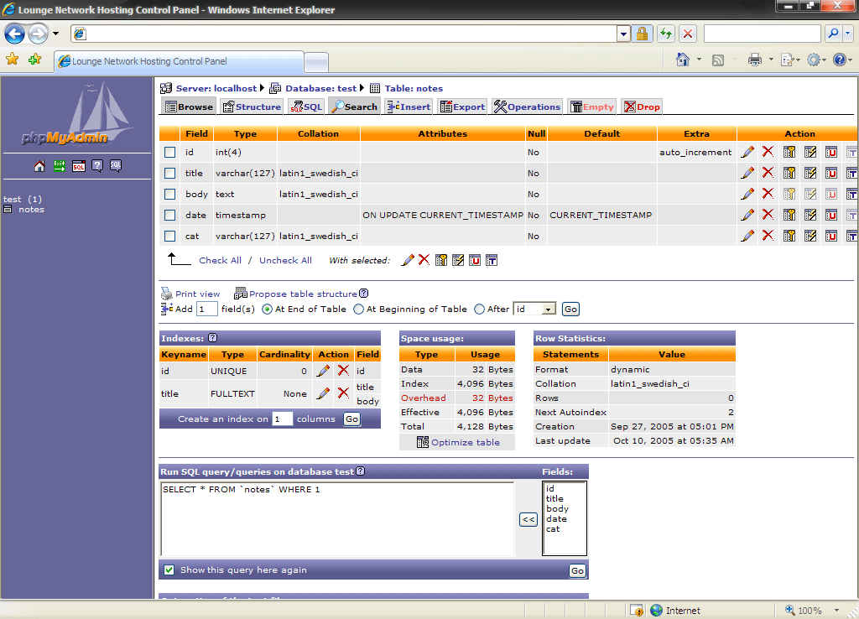
Task: Disable Show this query here again
Action: (x=169, y=570)
